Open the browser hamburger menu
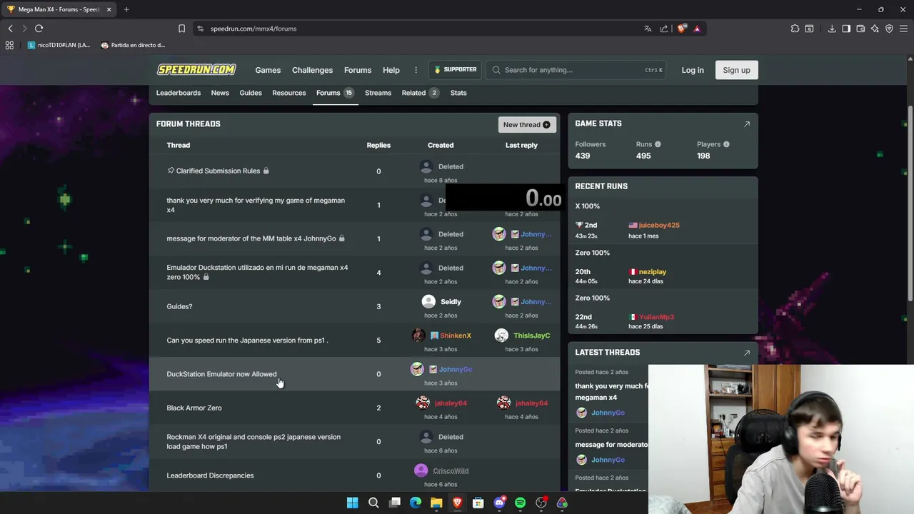This screenshot has width=914, height=514. [903, 29]
